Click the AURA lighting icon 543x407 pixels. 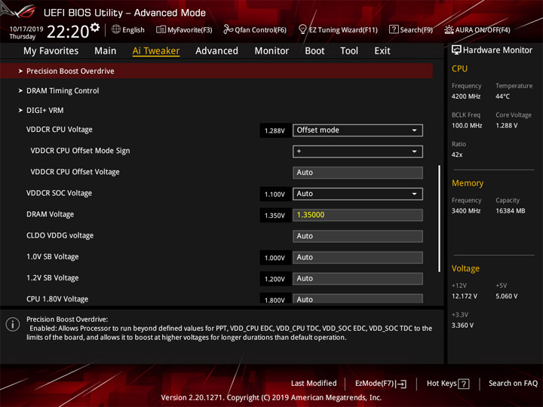(x=449, y=29)
